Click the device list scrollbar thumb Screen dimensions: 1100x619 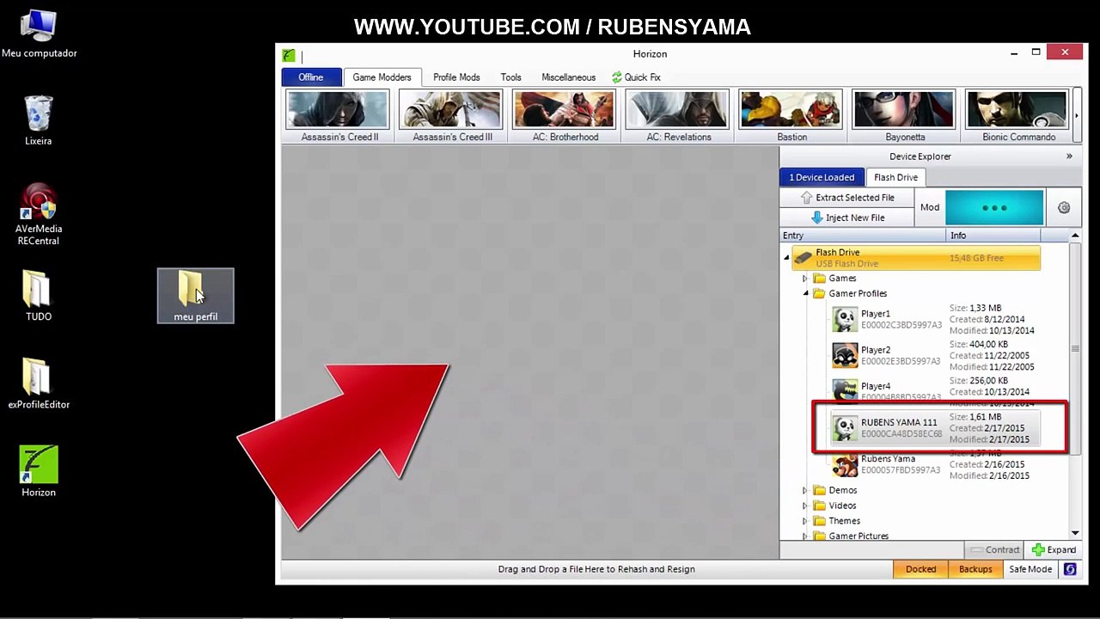1075,349
